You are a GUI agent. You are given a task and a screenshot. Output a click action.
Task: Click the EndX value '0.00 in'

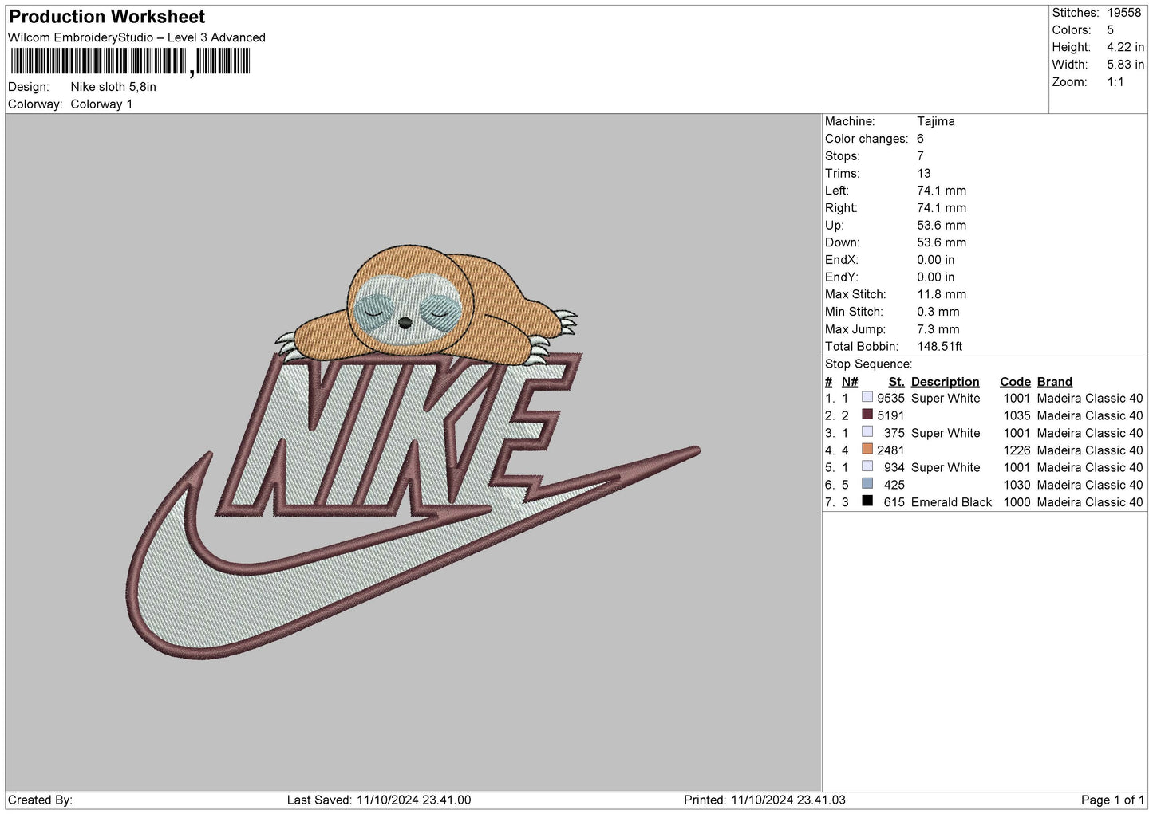coord(936,260)
